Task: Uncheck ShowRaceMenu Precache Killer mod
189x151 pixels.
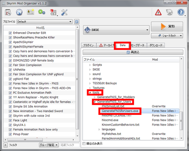Action: [x=10, y=38]
